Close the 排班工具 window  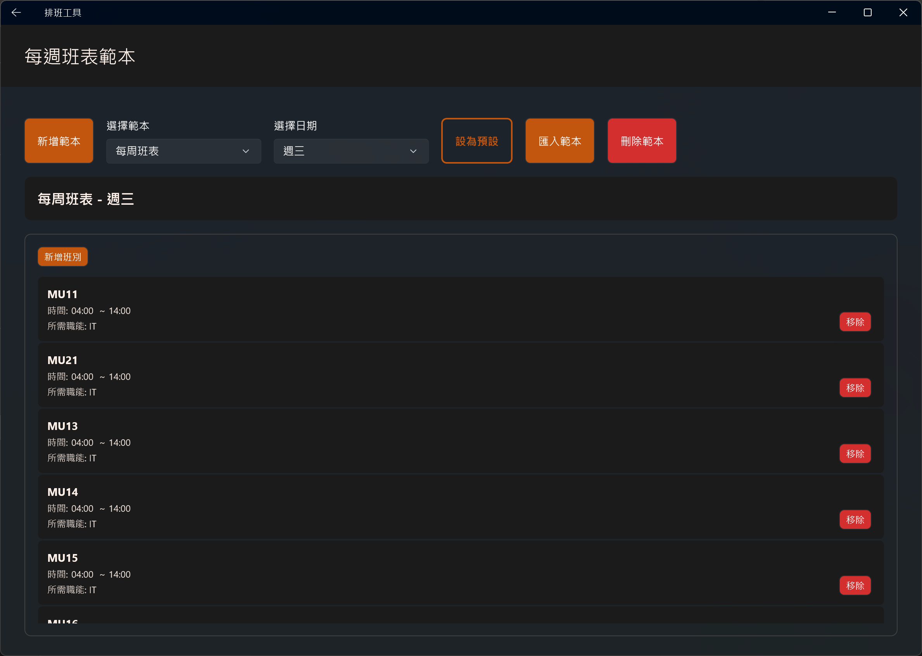[903, 12]
